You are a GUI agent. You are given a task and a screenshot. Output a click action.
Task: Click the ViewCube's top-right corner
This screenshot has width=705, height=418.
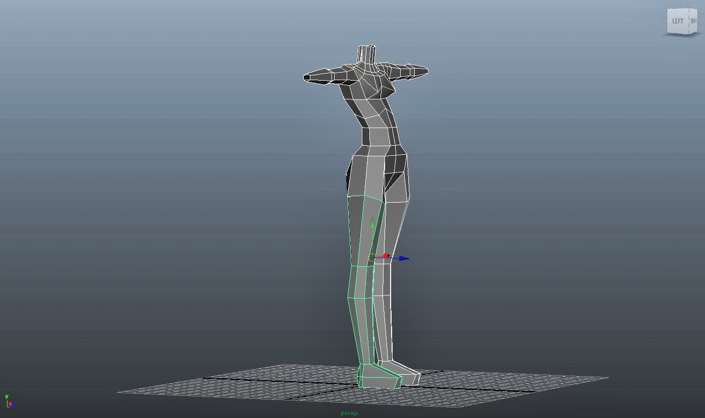pyautogui.click(x=696, y=10)
